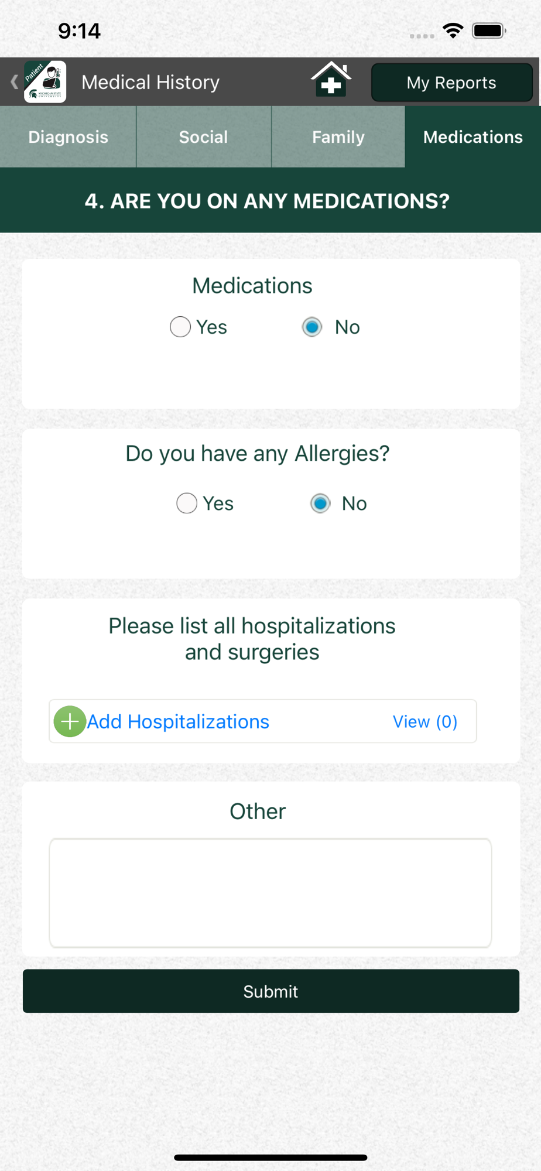Open the Medications tab

[x=473, y=137]
